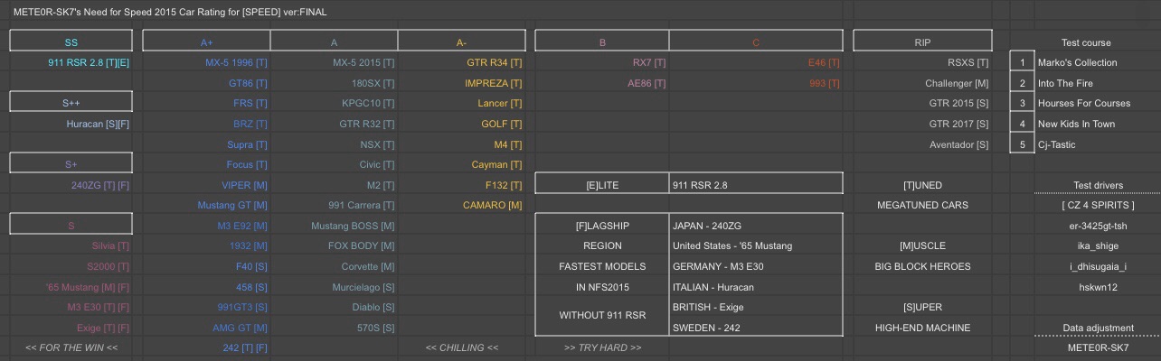This screenshot has width=1161, height=361.
Task: Click the '<< FOR THE WIN <<' cell
Action: pos(71,347)
